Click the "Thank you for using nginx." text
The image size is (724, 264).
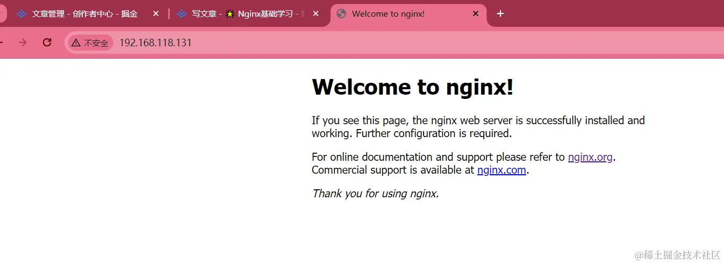point(376,194)
